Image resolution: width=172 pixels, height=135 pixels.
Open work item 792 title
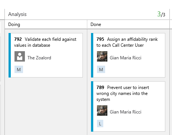(45, 42)
